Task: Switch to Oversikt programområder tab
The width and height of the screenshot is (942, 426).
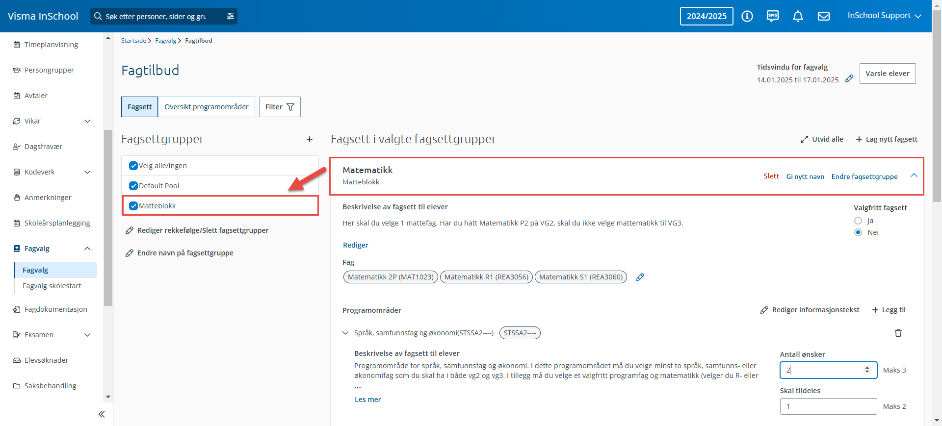Action: point(207,107)
